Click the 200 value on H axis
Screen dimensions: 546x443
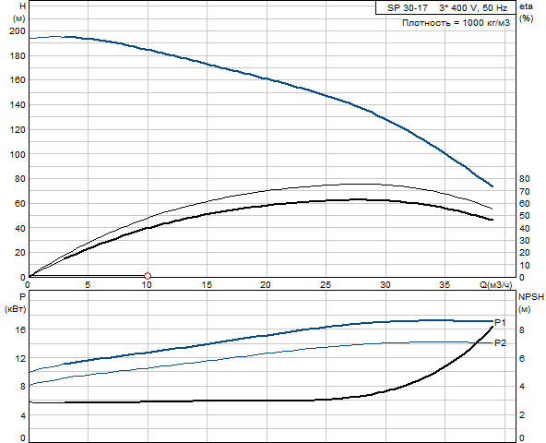point(18,31)
